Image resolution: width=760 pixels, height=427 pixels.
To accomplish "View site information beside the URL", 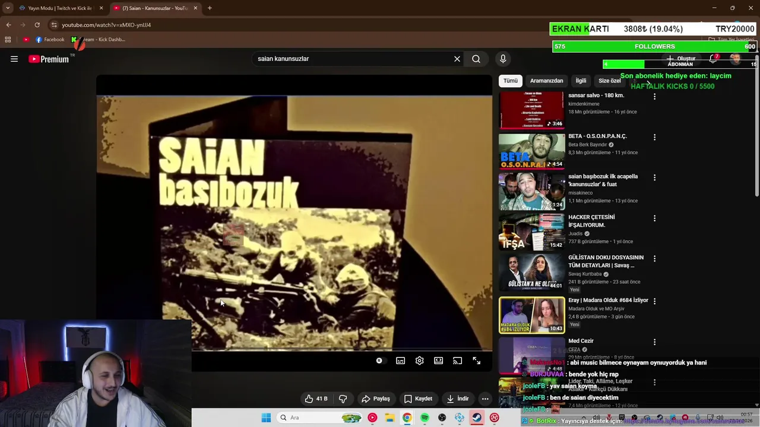I will pyautogui.click(x=54, y=25).
